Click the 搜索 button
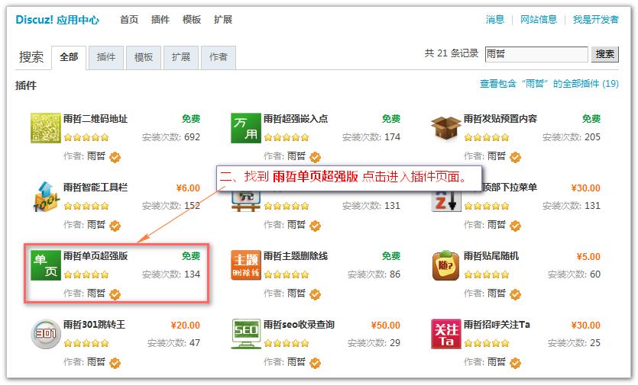 604,54
